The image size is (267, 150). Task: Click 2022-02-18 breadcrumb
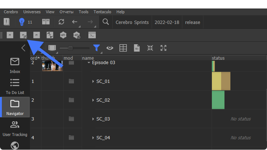click(167, 22)
